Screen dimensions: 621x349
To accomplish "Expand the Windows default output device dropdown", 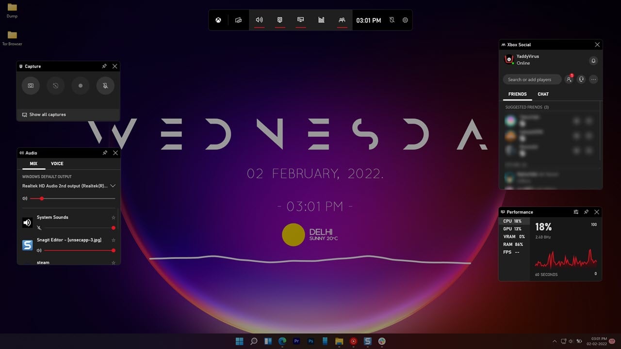I will 113,186.
